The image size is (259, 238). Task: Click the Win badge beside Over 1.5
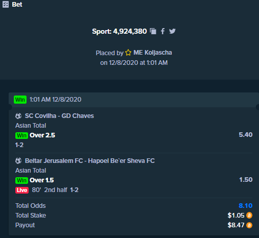point(21,180)
